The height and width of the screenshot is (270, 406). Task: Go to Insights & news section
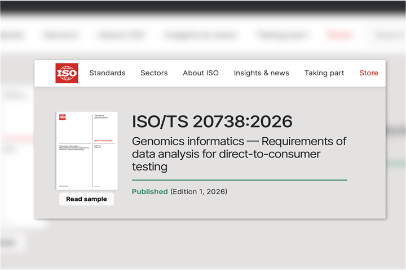click(261, 73)
